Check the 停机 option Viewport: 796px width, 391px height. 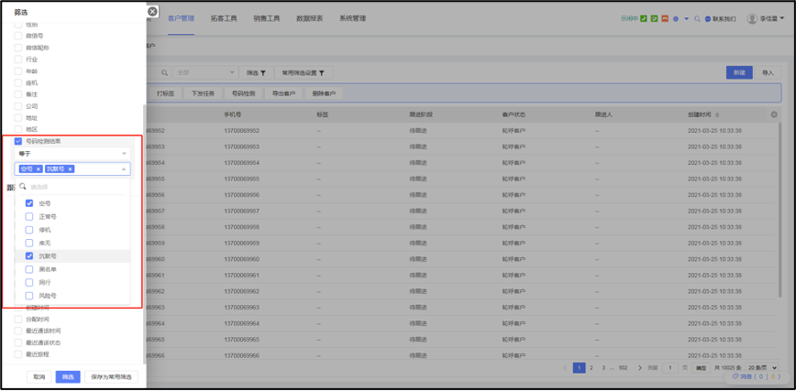click(x=29, y=229)
